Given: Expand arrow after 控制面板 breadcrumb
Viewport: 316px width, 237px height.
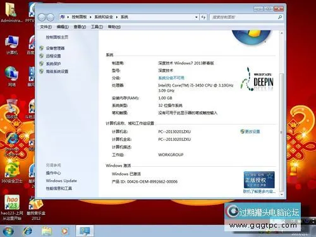Looking at the screenshot, I should click(90, 17).
